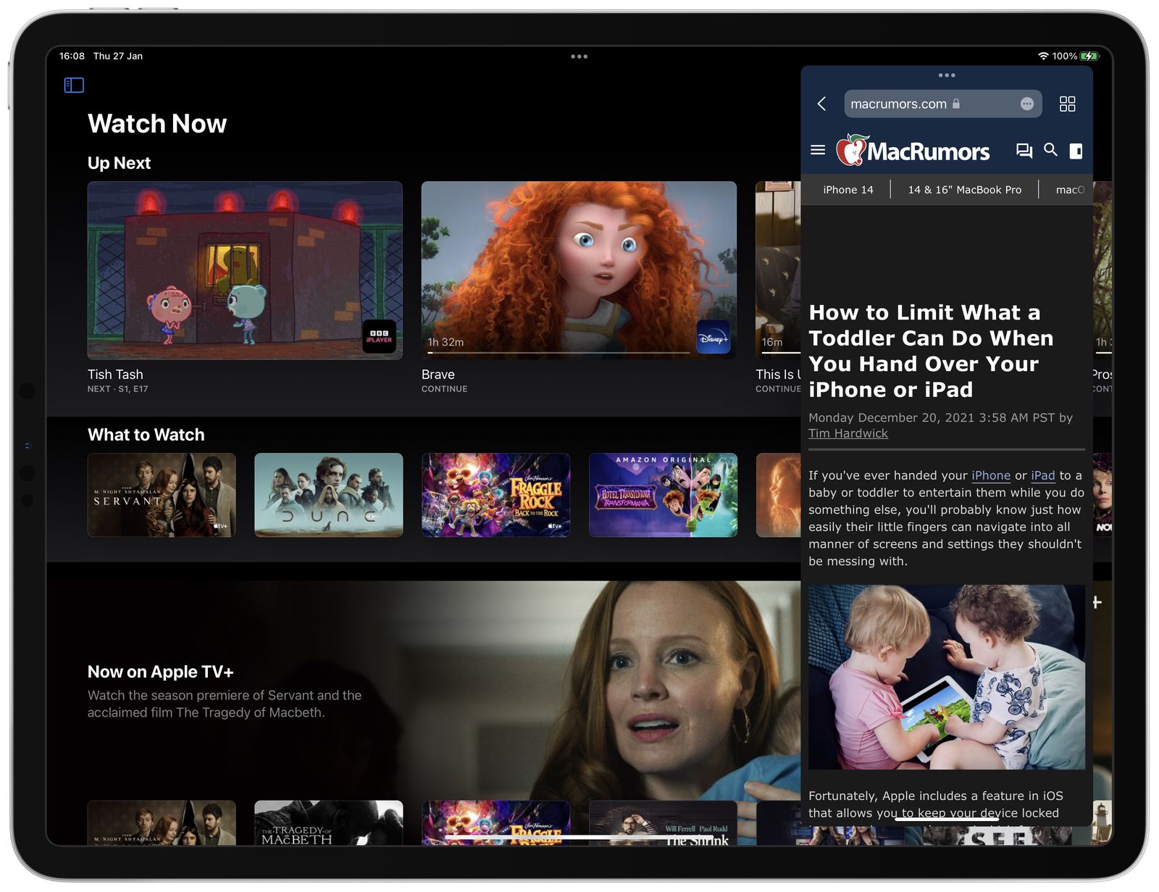Click the iPhone hyperlink in the article
This screenshot has width=1159, height=892.
tap(991, 475)
